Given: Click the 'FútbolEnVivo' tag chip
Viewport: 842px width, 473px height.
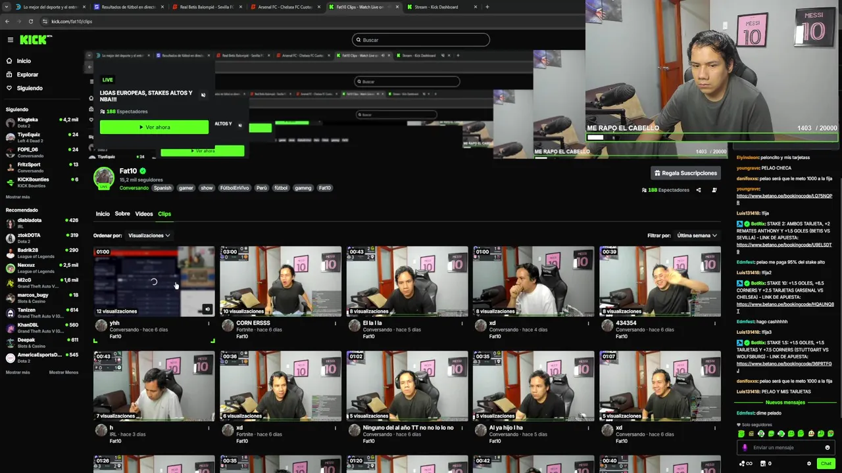Looking at the screenshot, I should 234,189.
